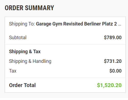Click the Order Summary heading
The width and height of the screenshot is (128, 100).
29,8
